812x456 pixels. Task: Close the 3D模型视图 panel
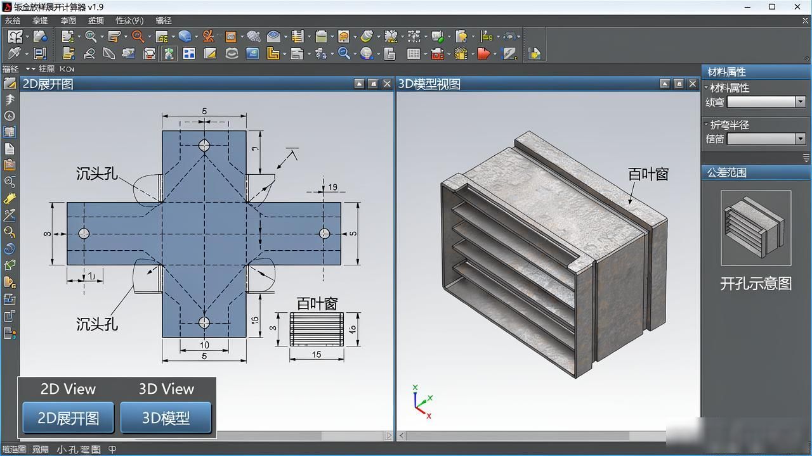coord(693,84)
